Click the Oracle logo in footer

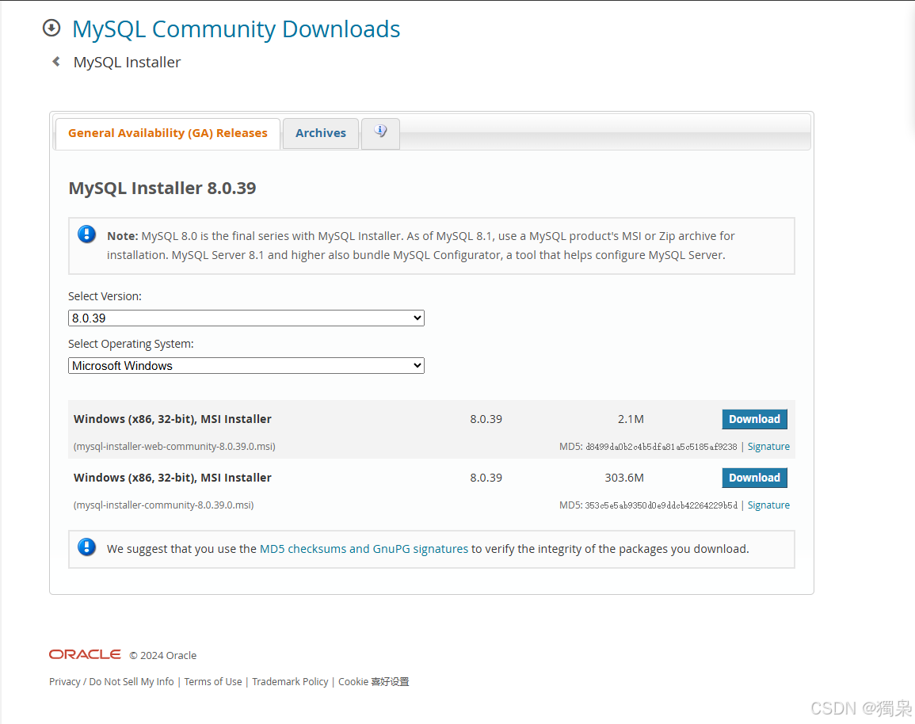pos(86,654)
